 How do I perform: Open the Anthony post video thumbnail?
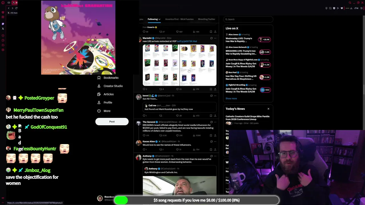(180, 185)
